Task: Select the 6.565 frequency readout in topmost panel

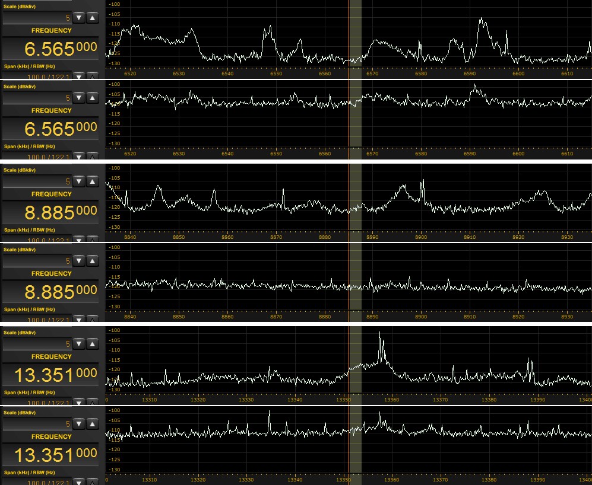Action: 51,49
